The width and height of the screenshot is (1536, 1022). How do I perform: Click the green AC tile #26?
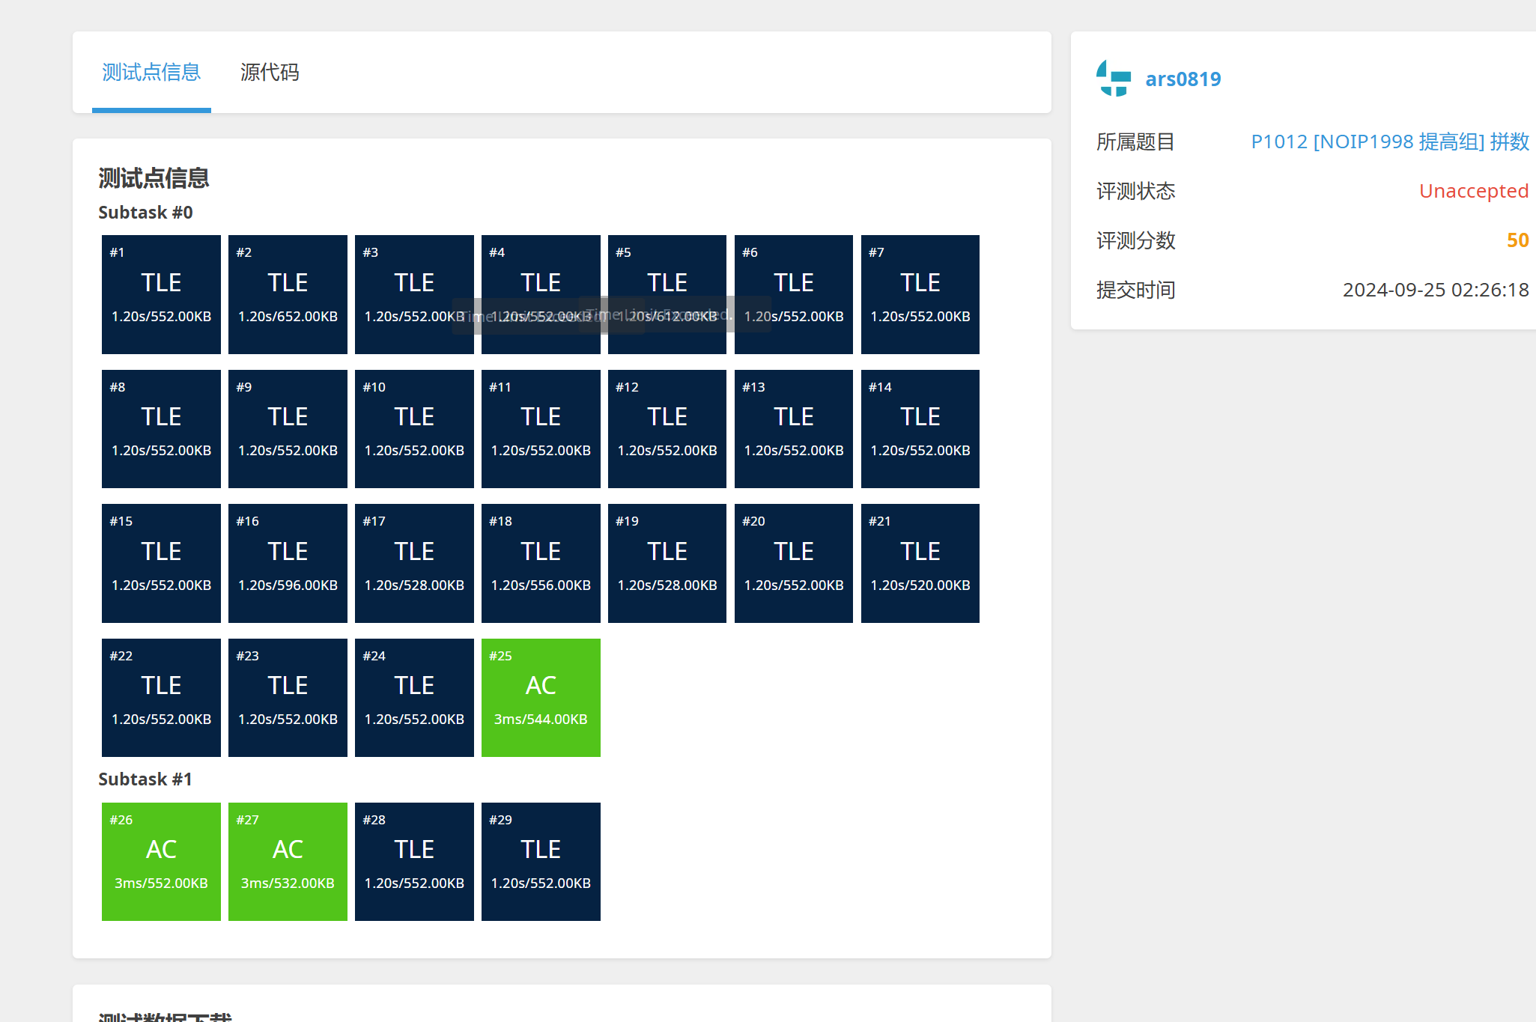click(x=161, y=861)
